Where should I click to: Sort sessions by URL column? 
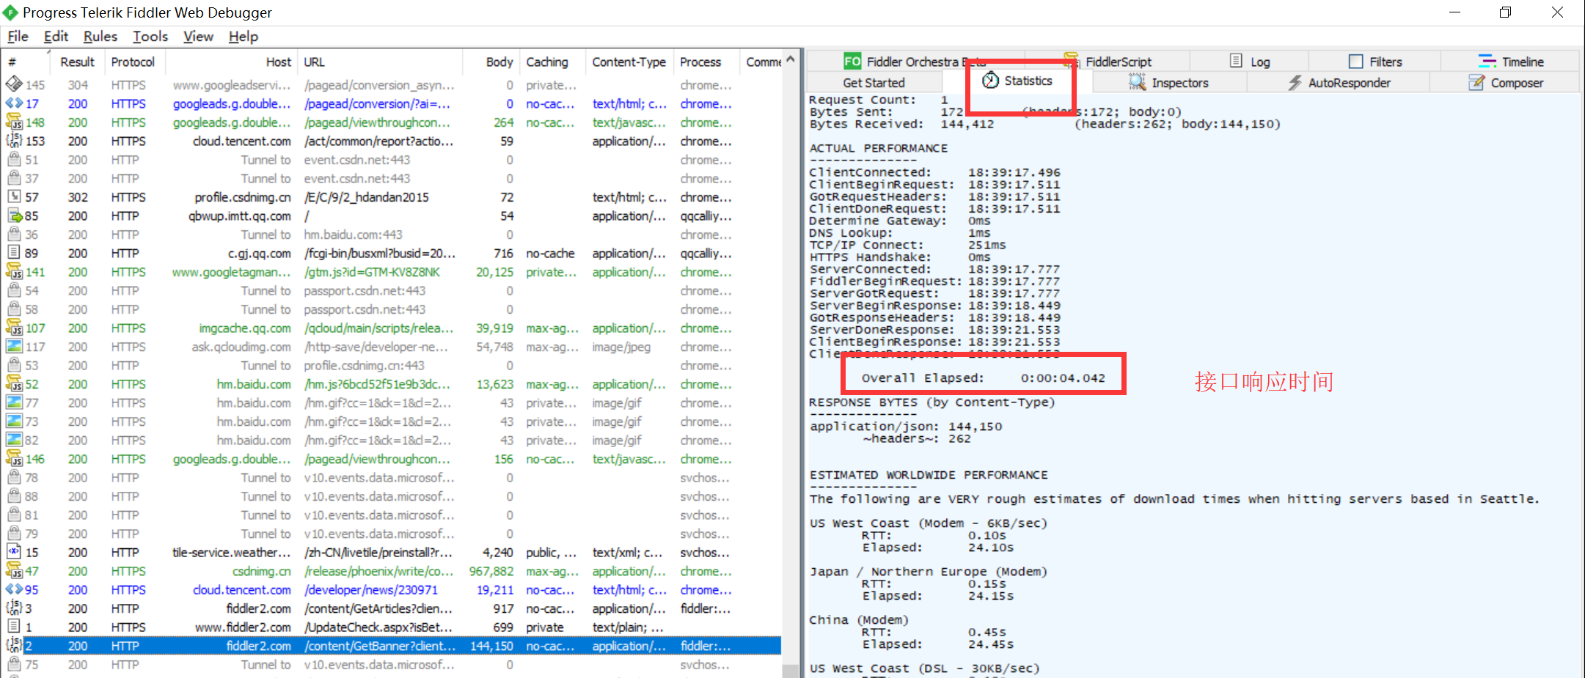pos(381,62)
